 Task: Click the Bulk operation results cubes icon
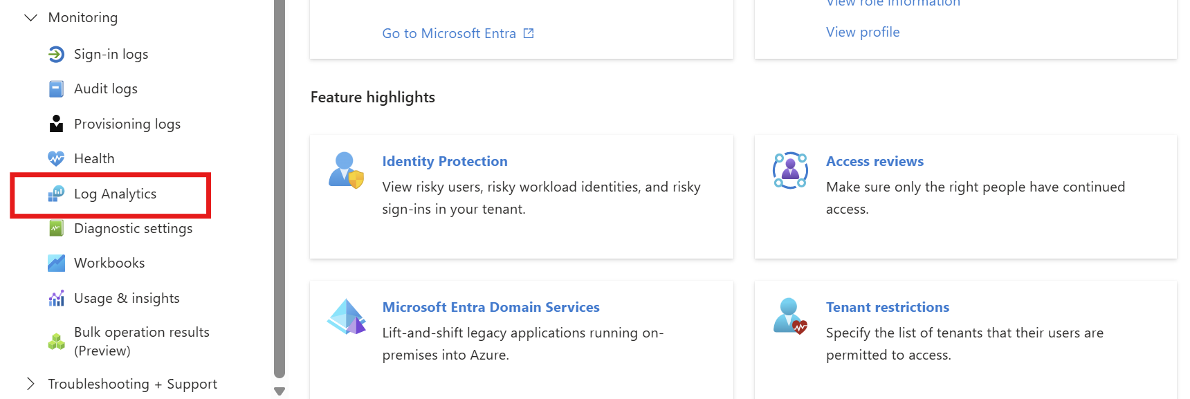pos(56,341)
